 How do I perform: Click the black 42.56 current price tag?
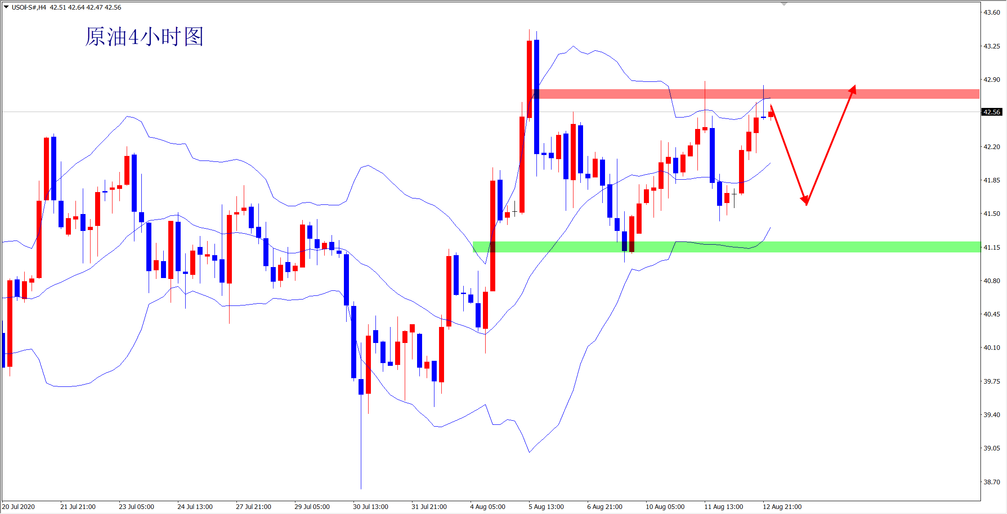[x=992, y=112]
